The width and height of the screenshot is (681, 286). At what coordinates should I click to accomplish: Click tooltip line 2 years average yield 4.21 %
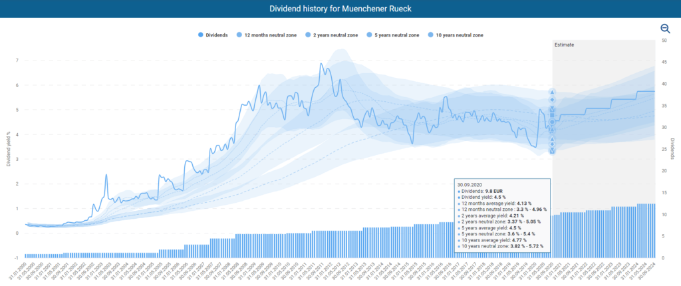point(490,215)
